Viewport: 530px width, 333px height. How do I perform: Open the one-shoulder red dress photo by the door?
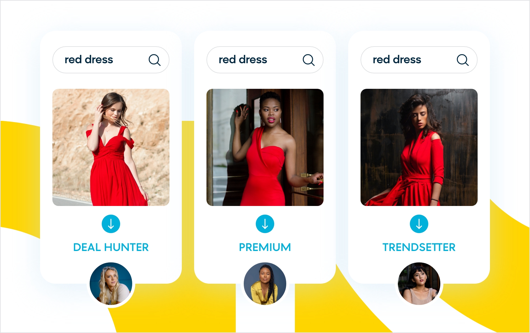coord(265,147)
